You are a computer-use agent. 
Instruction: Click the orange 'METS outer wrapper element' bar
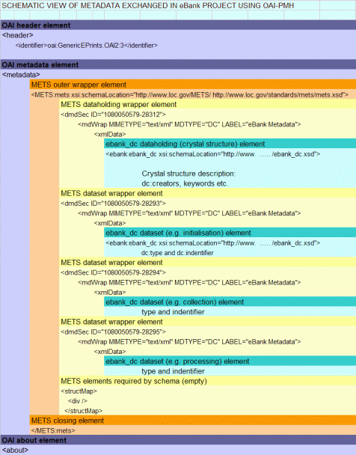pos(193,85)
